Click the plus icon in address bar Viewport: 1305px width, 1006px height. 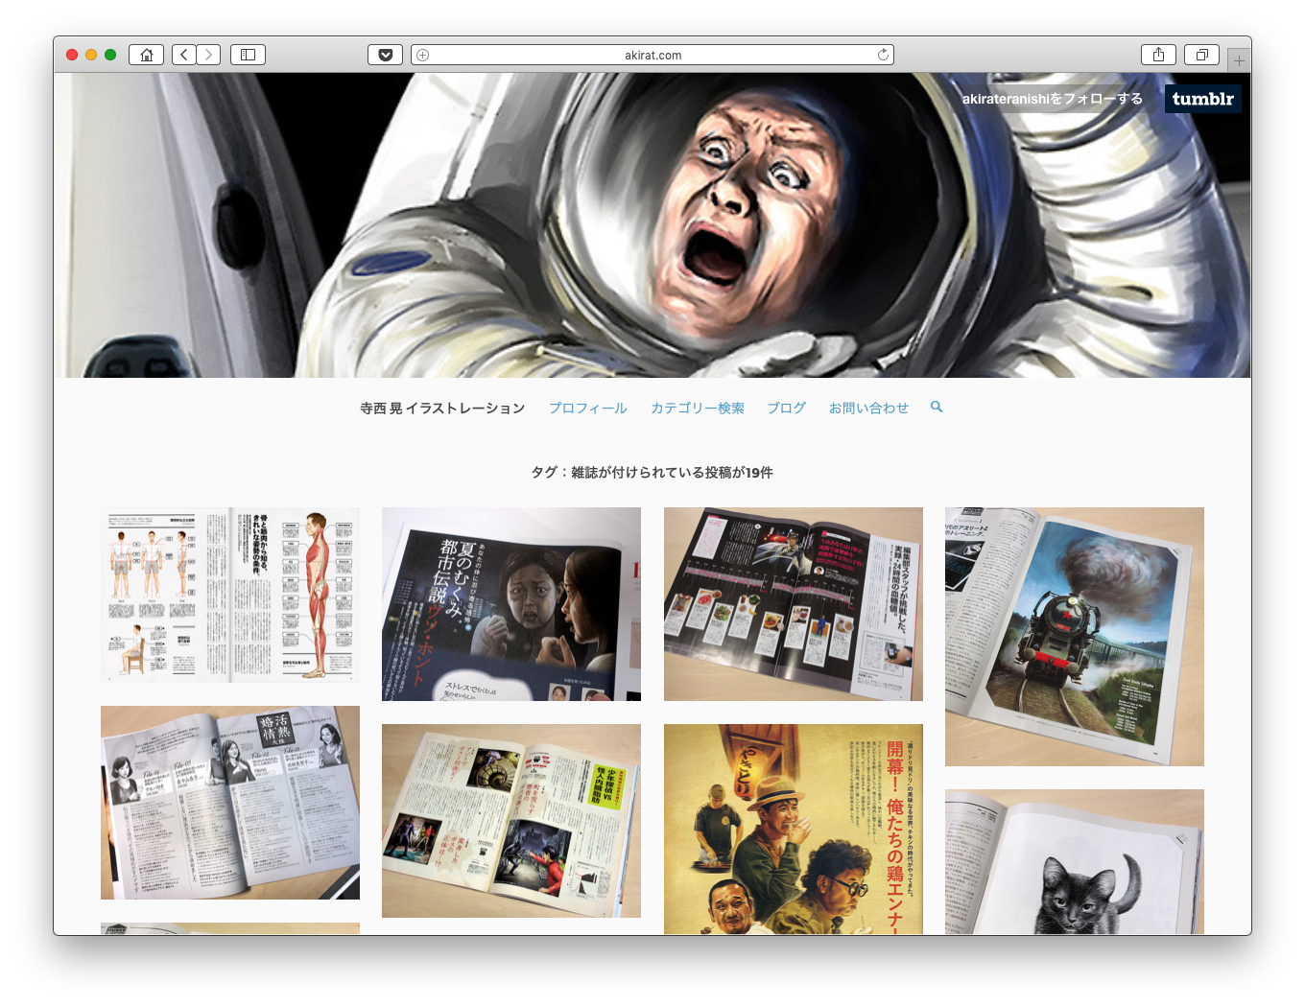pos(423,55)
